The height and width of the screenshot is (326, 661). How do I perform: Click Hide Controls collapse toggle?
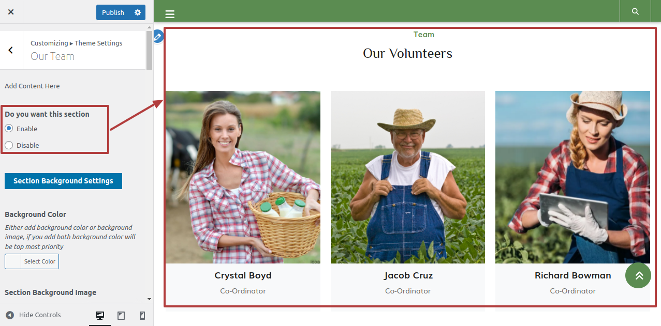click(34, 315)
